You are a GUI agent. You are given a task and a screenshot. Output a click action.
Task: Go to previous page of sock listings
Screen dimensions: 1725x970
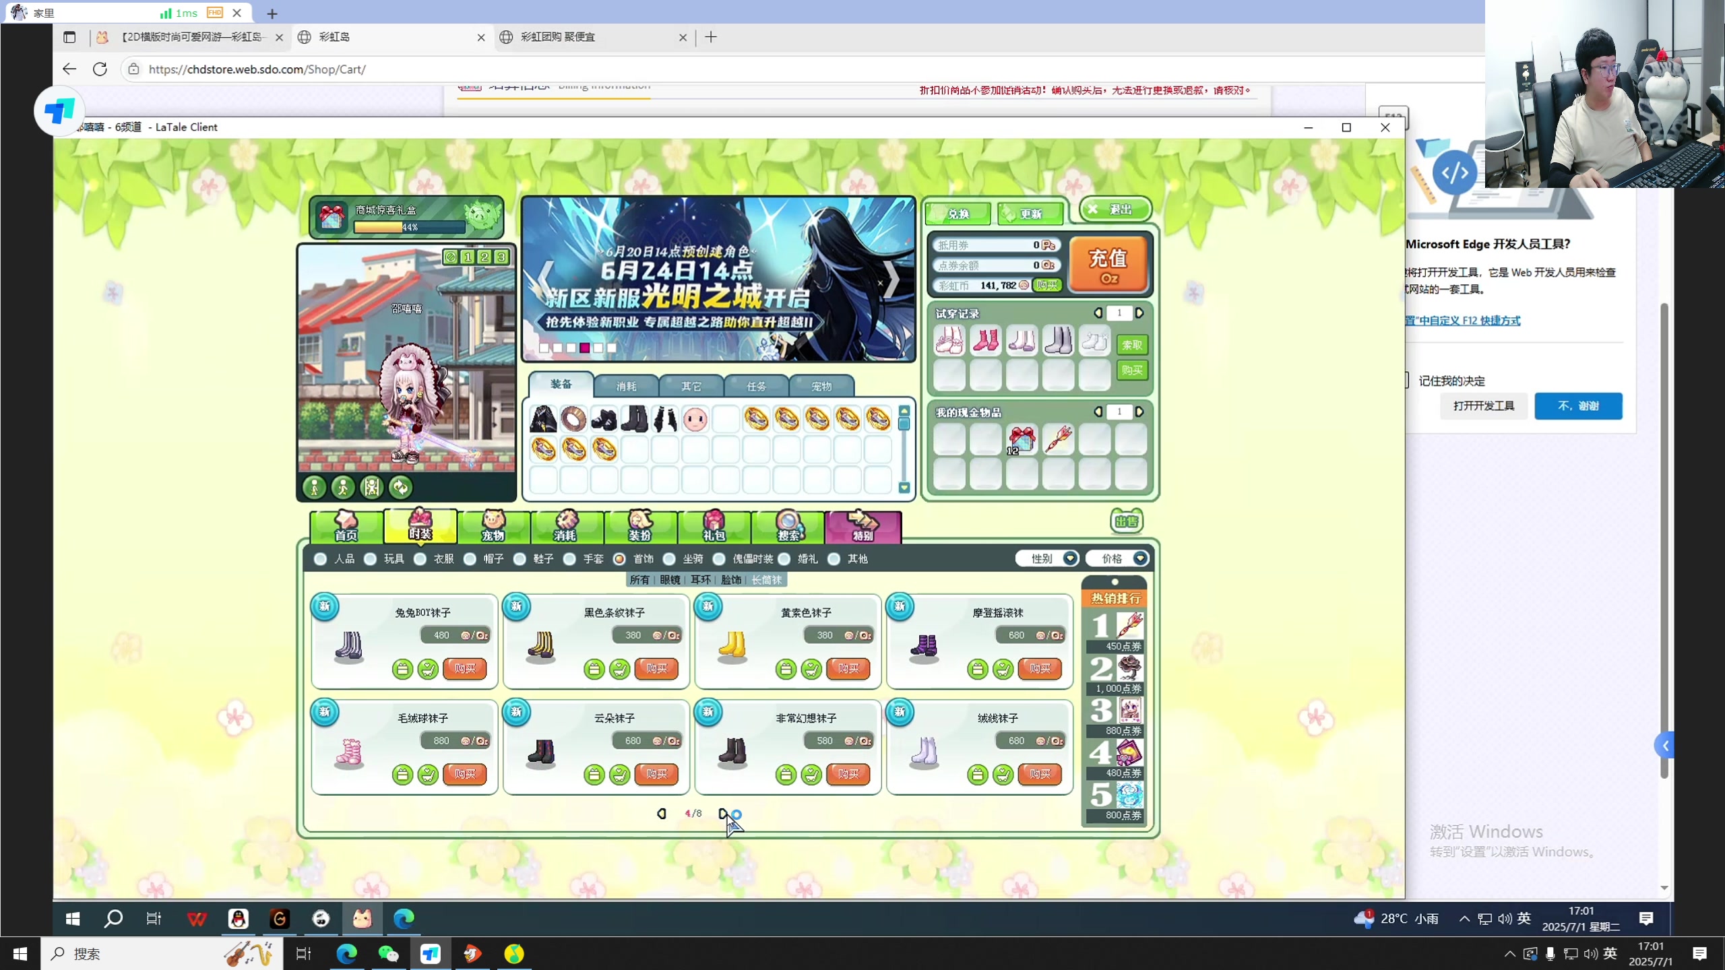[662, 813]
